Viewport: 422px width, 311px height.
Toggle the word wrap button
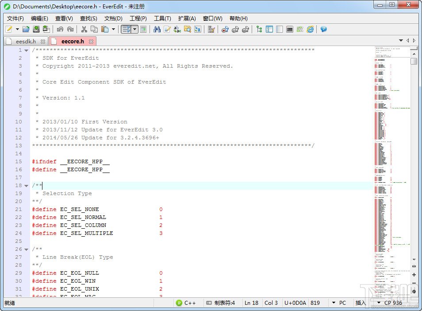click(x=126, y=29)
